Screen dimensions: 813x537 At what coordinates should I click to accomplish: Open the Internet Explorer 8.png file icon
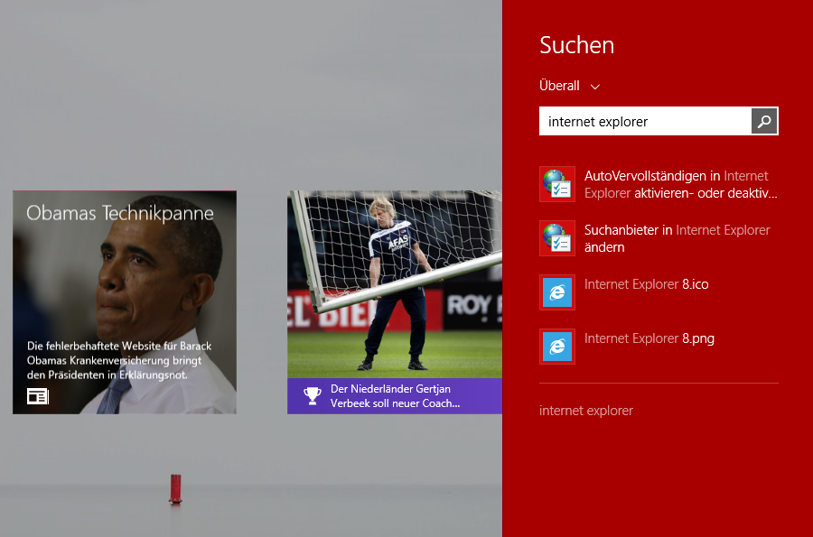pos(557,347)
